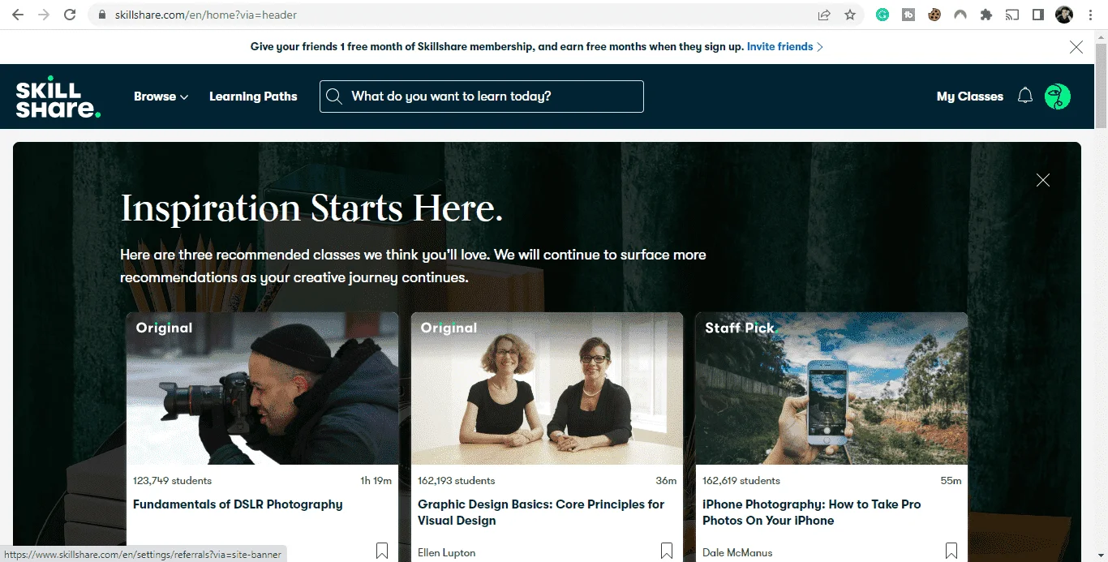Open notifications bell
The height and width of the screenshot is (562, 1108).
1025,96
